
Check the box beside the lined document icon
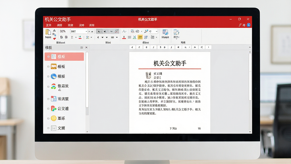point(48,128)
